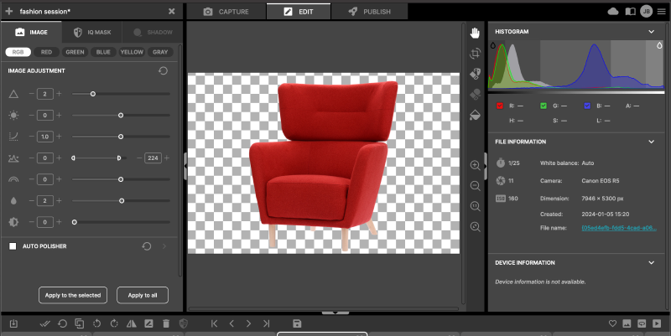Go to the last image
Viewport: 671px width, 336px height.
266,323
